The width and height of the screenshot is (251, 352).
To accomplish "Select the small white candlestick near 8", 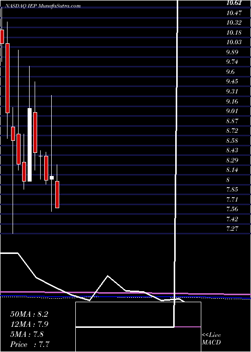I will coord(52,178).
